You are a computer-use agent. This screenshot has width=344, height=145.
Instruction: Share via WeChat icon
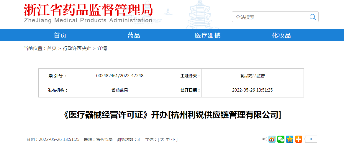click(x=281, y=139)
